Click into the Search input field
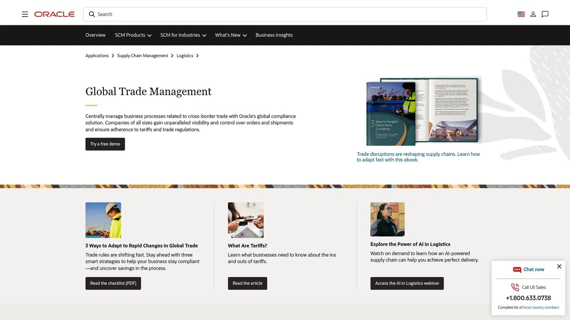The width and height of the screenshot is (570, 320). pyautogui.click(x=285, y=14)
